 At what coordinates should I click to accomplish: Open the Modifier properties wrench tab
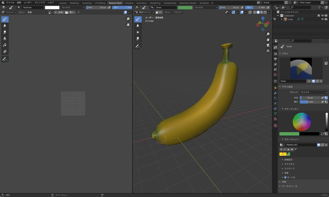(x=275, y=93)
